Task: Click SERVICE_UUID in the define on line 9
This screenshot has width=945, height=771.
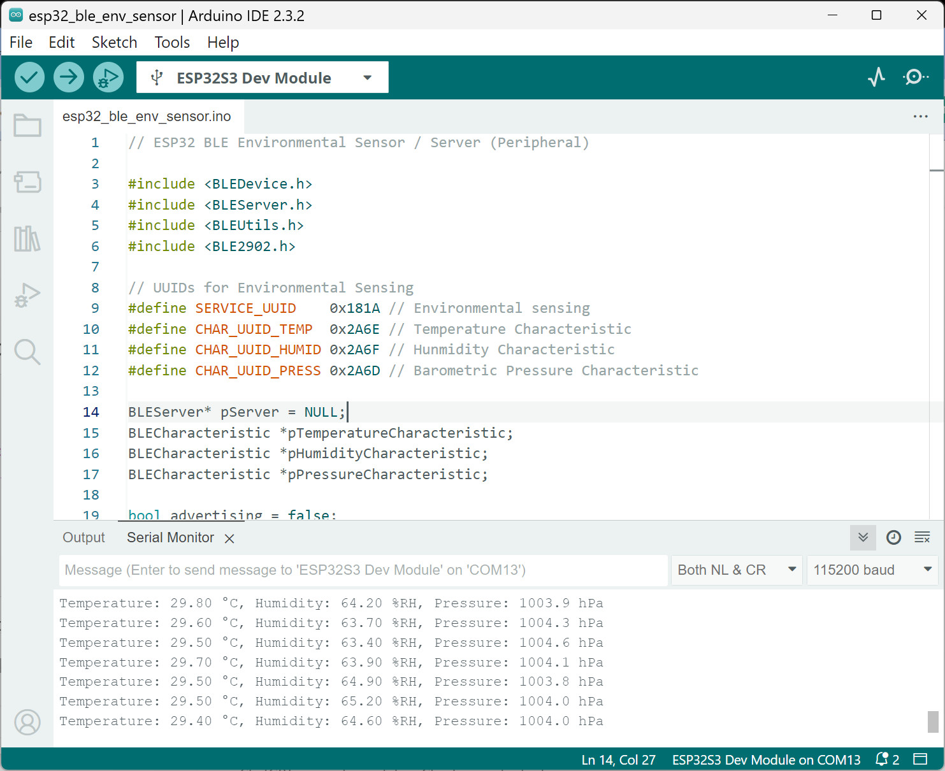Action: point(245,308)
